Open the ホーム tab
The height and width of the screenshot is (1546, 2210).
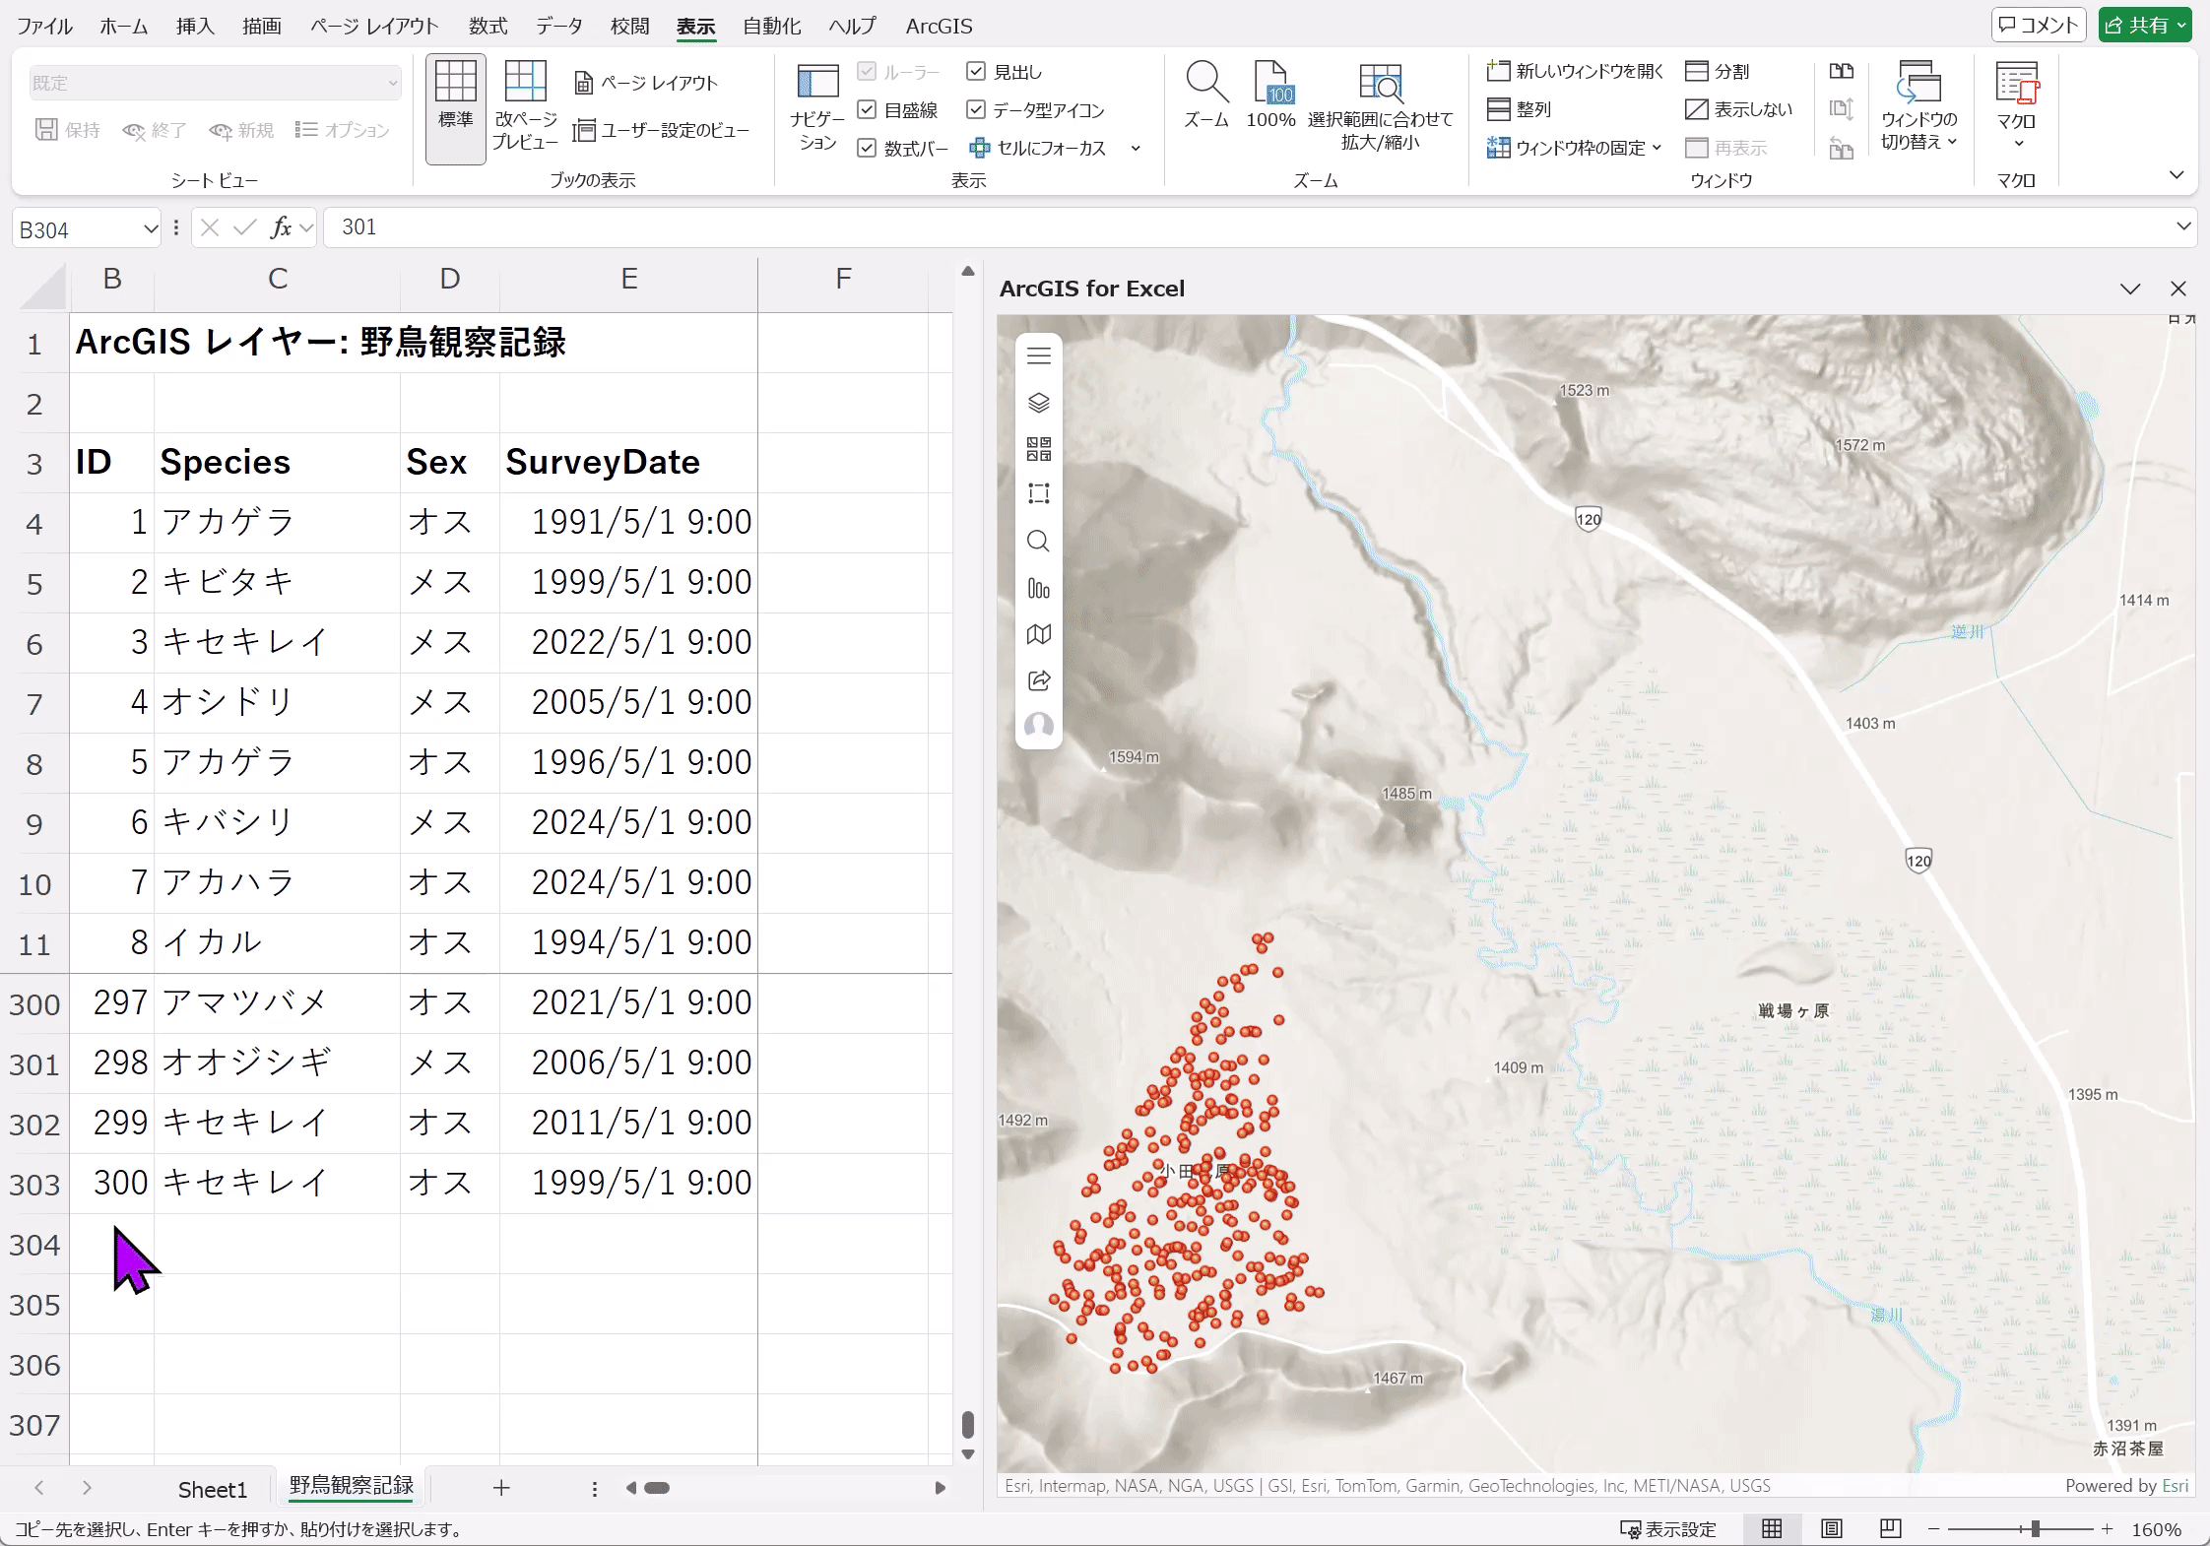(124, 26)
